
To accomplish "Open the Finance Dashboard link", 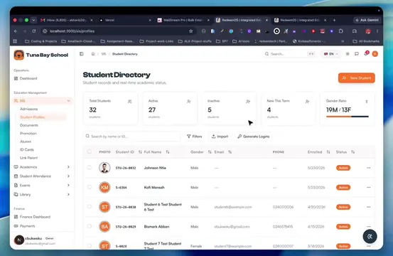I will pyautogui.click(x=35, y=217).
